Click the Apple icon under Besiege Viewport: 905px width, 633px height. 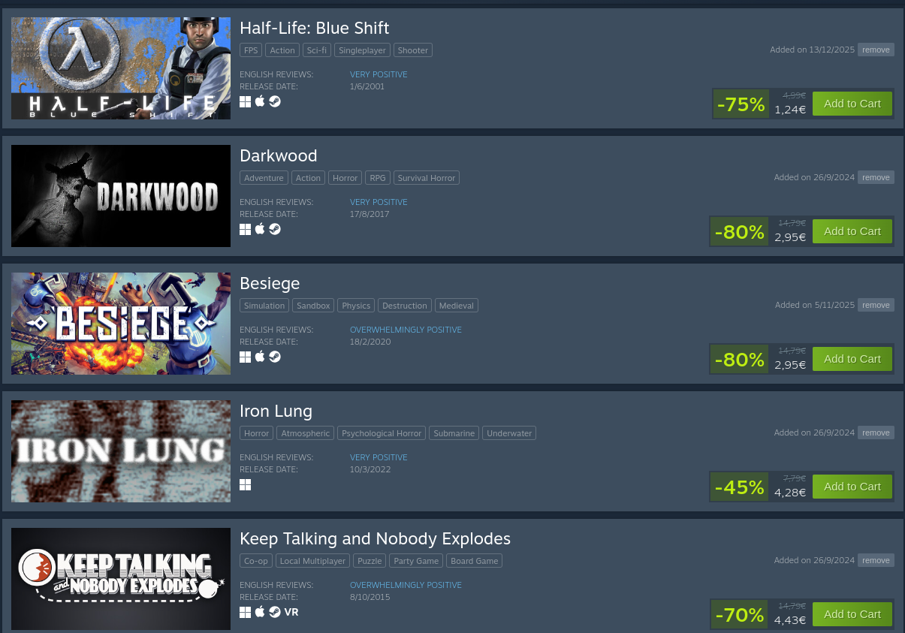click(x=260, y=357)
